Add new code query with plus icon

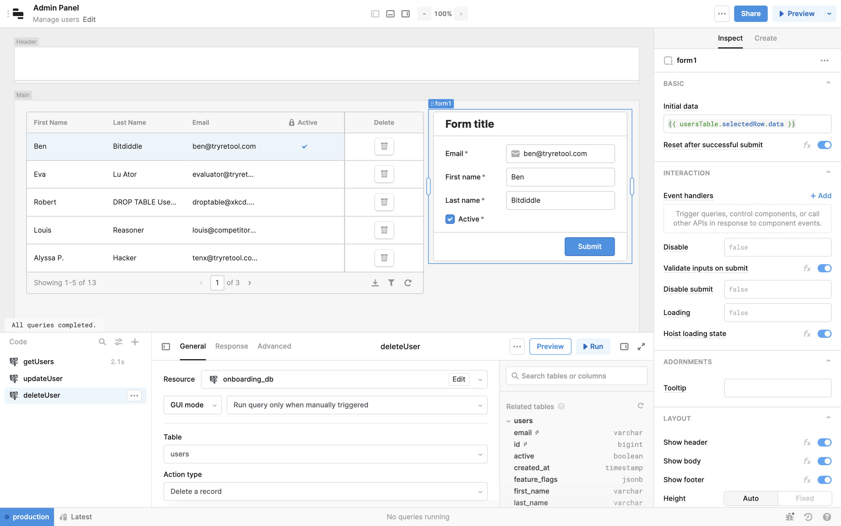(135, 342)
